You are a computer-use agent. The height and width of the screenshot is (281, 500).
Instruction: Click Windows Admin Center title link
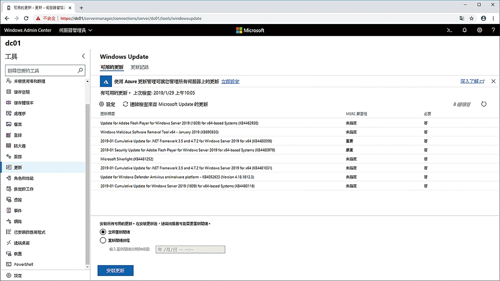[x=27, y=30]
